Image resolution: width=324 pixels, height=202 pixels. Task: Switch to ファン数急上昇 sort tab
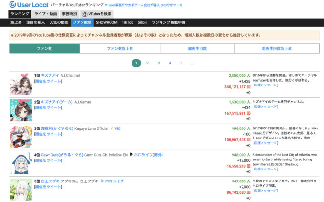120,49
